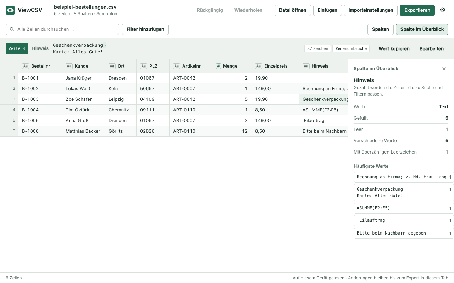Image resolution: width=454 pixels, height=283 pixels.
Task: Click the Matthias Bäcker cell
Action: tap(83, 131)
